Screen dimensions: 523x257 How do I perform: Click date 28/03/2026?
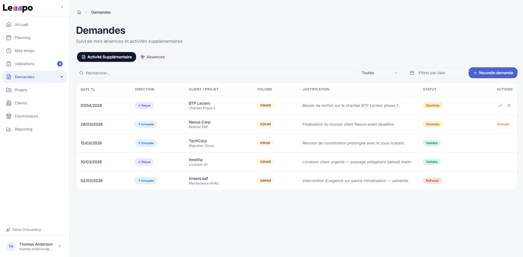coord(92,124)
